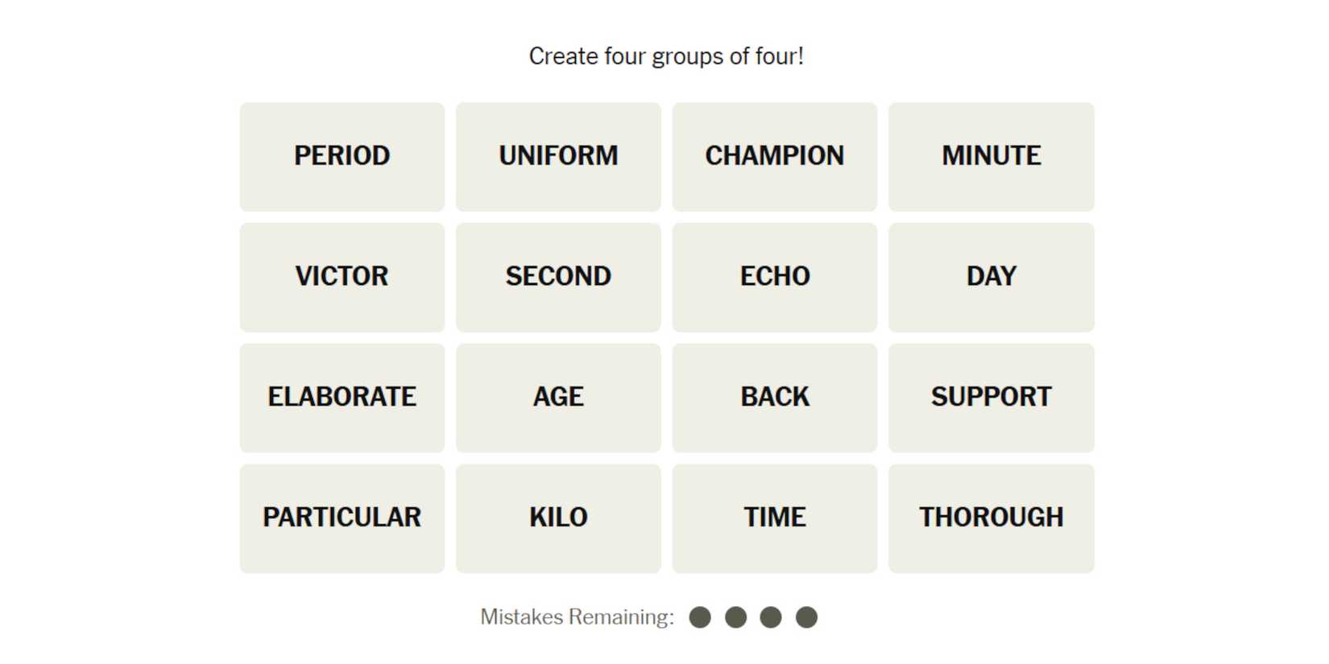Click the leftmost mistakes remaining dot
Image resolution: width=1329 pixels, height=664 pixels.
click(x=700, y=617)
